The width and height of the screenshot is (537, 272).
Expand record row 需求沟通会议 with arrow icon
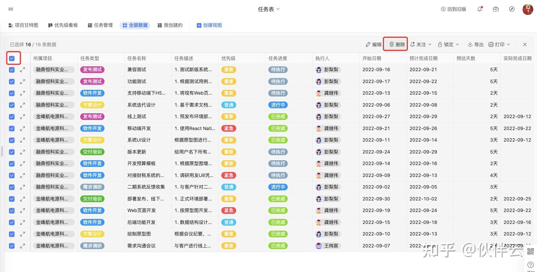[22, 246]
